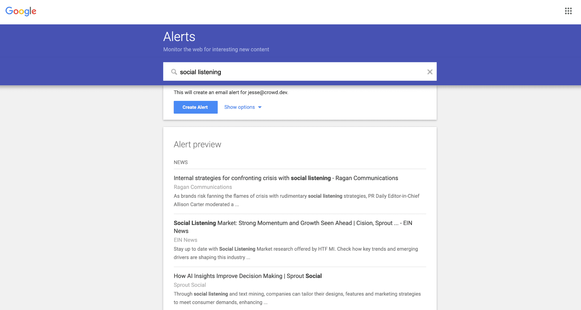This screenshot has width=581, height=310.
Task: Click inside the alert search input field
Action: [x=284, y=72]
